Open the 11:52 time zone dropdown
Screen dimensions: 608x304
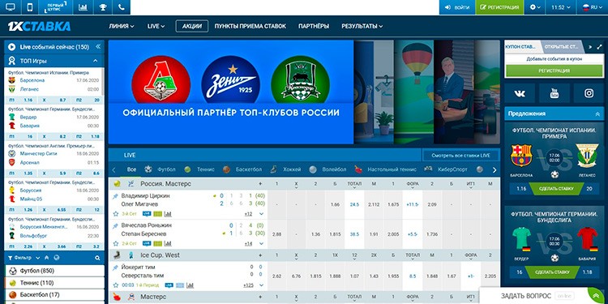tap(560, 7)
